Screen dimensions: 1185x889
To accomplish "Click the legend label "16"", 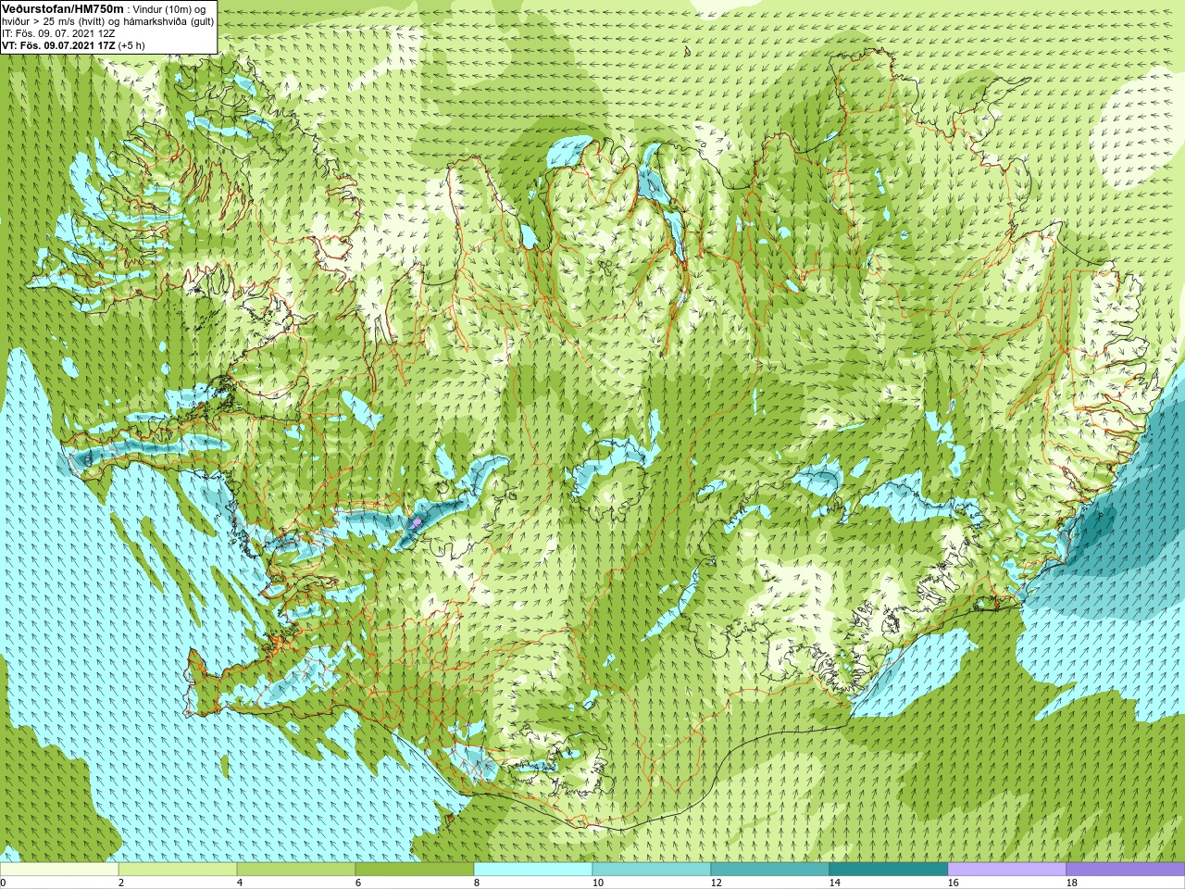I will tap(954, 883).
